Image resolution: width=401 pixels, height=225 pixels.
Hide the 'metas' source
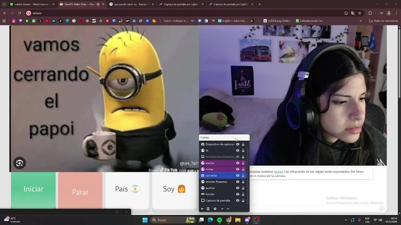click(237, 169)
